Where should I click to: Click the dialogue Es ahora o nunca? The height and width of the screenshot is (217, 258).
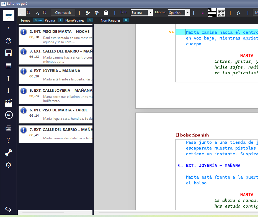(x=236, y=200)
